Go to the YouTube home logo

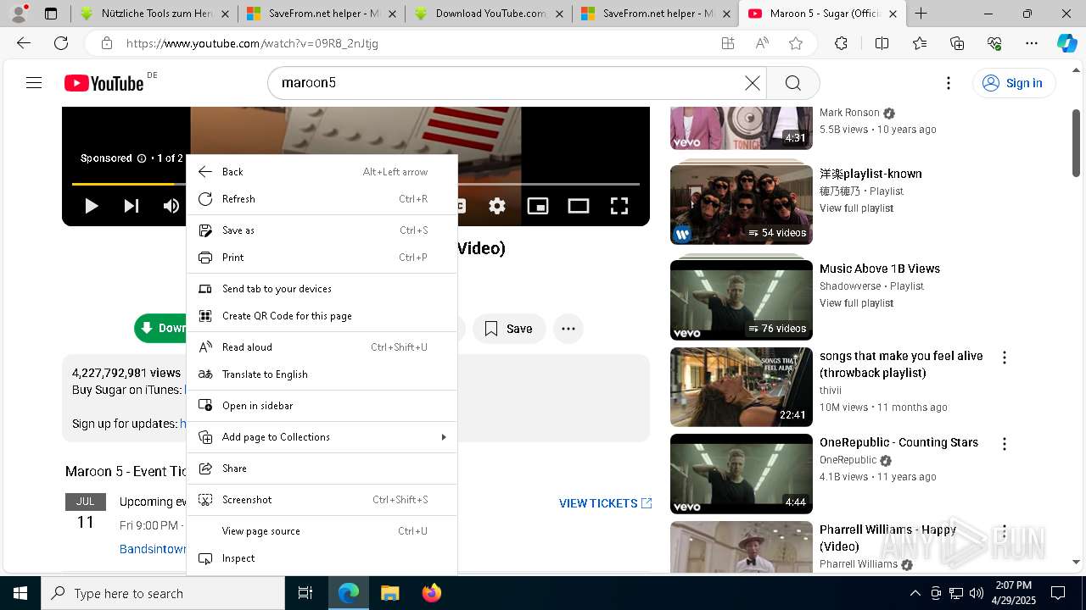(105, 83)
